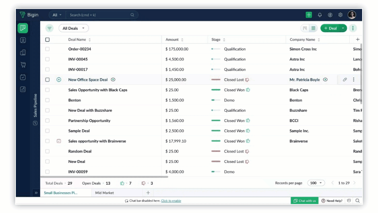Open Records per page 100 dropdown
This screenshot has width=378, height=213.
pos(316,183)
